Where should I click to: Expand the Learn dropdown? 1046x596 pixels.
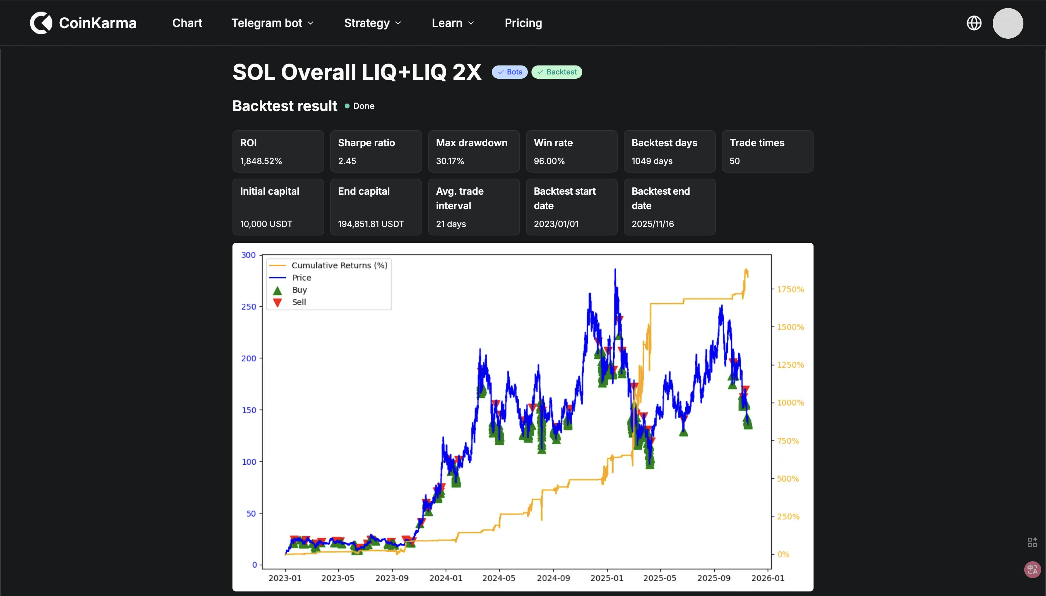(x=452, y=23)
